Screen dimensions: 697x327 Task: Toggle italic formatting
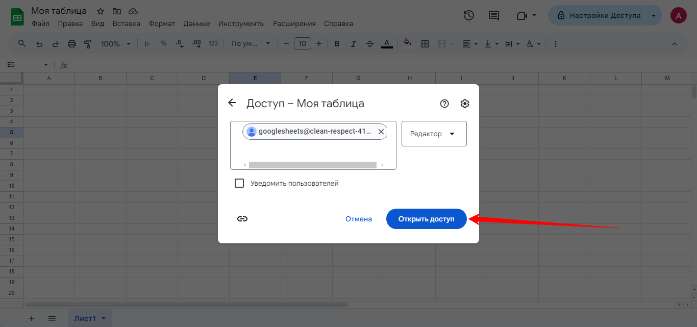coord(353,43)
